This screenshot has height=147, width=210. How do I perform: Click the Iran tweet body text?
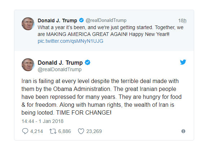click(x=101, y=97)
